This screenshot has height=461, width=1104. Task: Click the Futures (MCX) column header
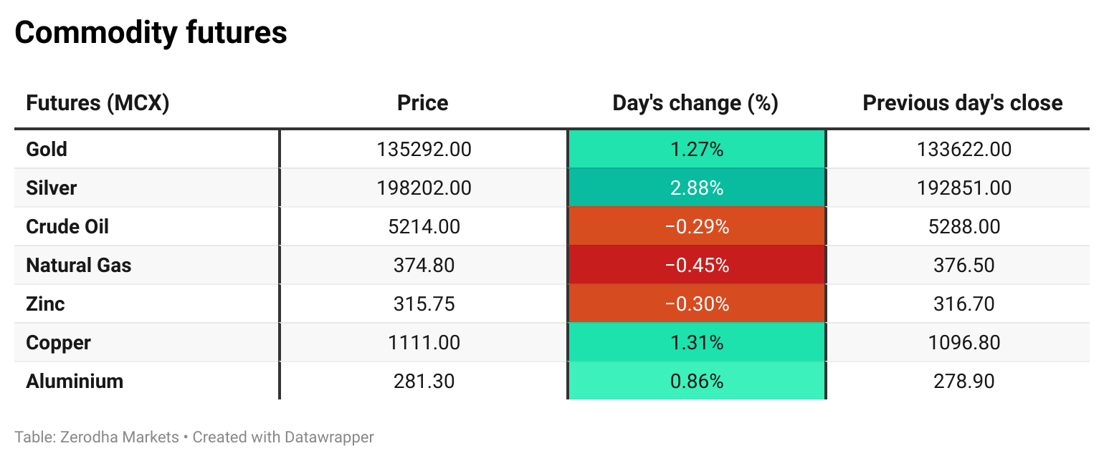point(97,103)
